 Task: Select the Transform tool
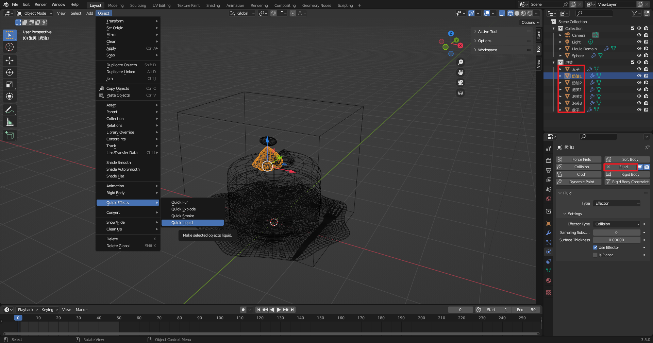click(10, 96)
